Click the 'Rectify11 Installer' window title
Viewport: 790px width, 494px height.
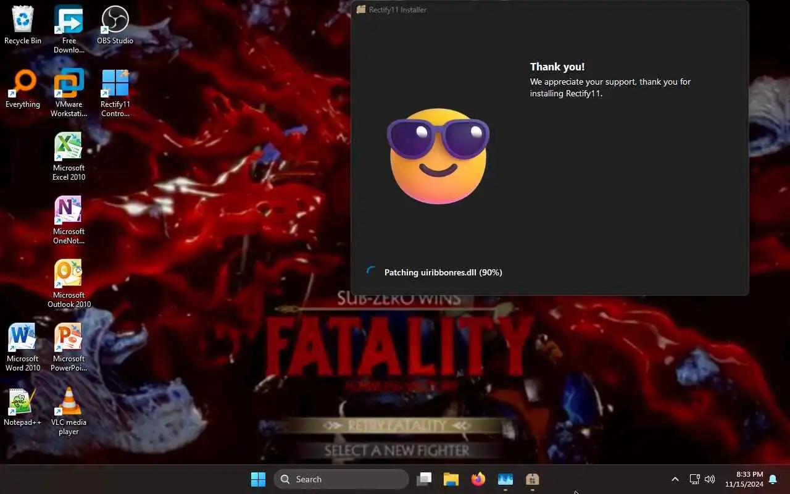pyautogui.click(x=397, y=10)
